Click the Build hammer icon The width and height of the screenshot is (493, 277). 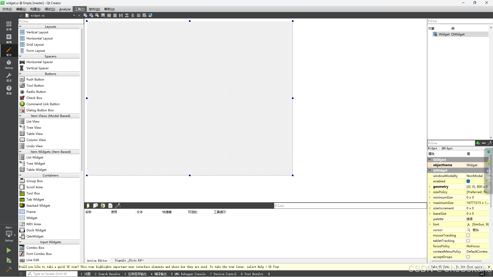pos(9,270)
